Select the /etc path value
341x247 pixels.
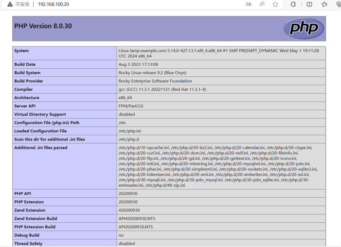click(122, 123)
